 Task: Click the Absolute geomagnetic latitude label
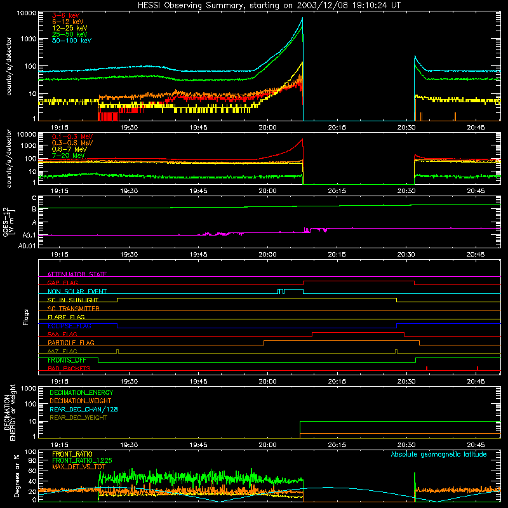[x=439, y=454]
